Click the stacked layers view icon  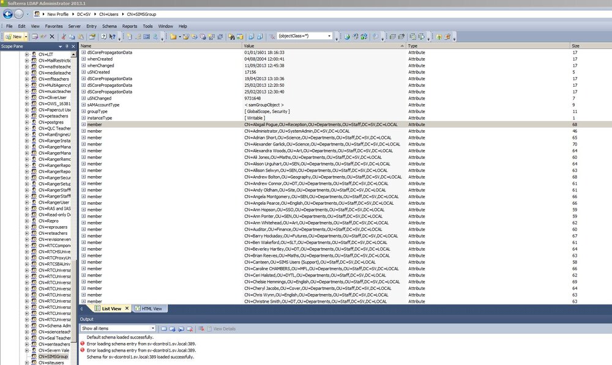[393, 37]
